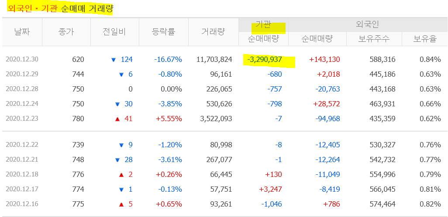Click the holdings value 554,996
Viewport: 448px width, 217px height.
point(383,174)
